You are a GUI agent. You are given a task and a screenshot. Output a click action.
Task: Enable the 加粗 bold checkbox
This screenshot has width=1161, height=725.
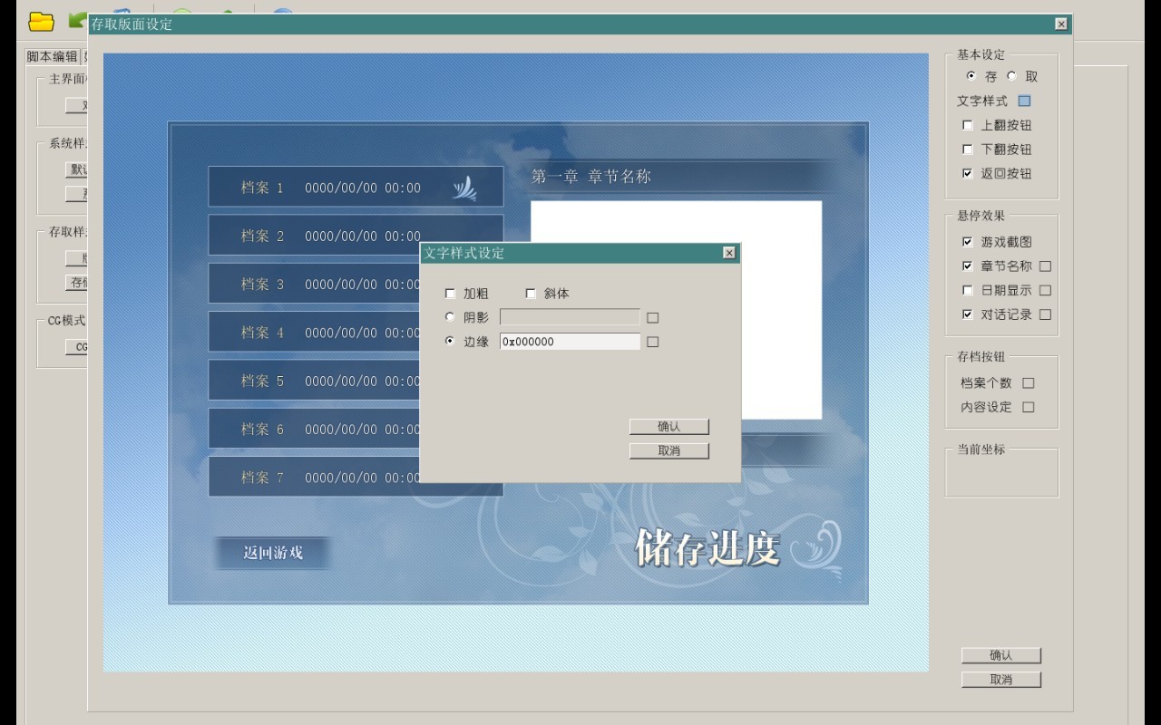click(x=451, y=294)
